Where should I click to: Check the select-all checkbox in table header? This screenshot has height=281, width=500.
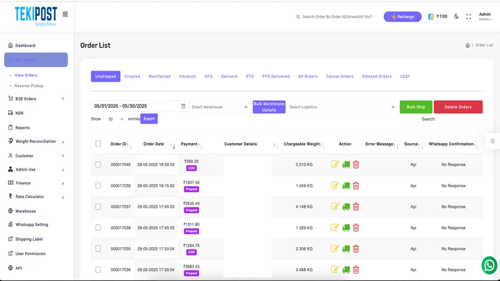[x=98, y=144]
